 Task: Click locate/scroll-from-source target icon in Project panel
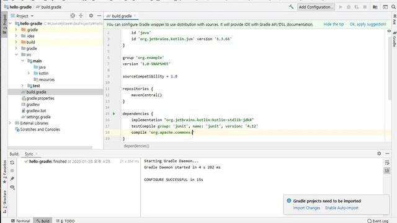click(x=73, y=15)
